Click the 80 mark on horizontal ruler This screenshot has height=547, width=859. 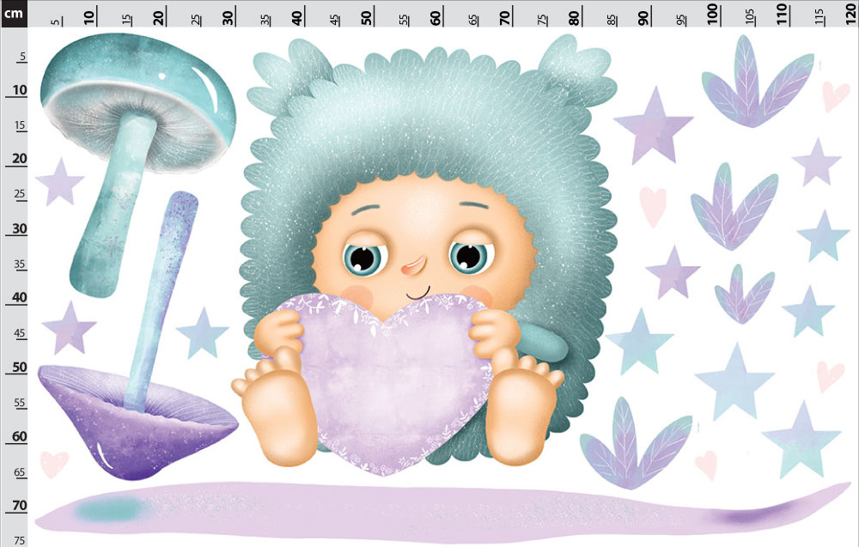click(574, 17)
